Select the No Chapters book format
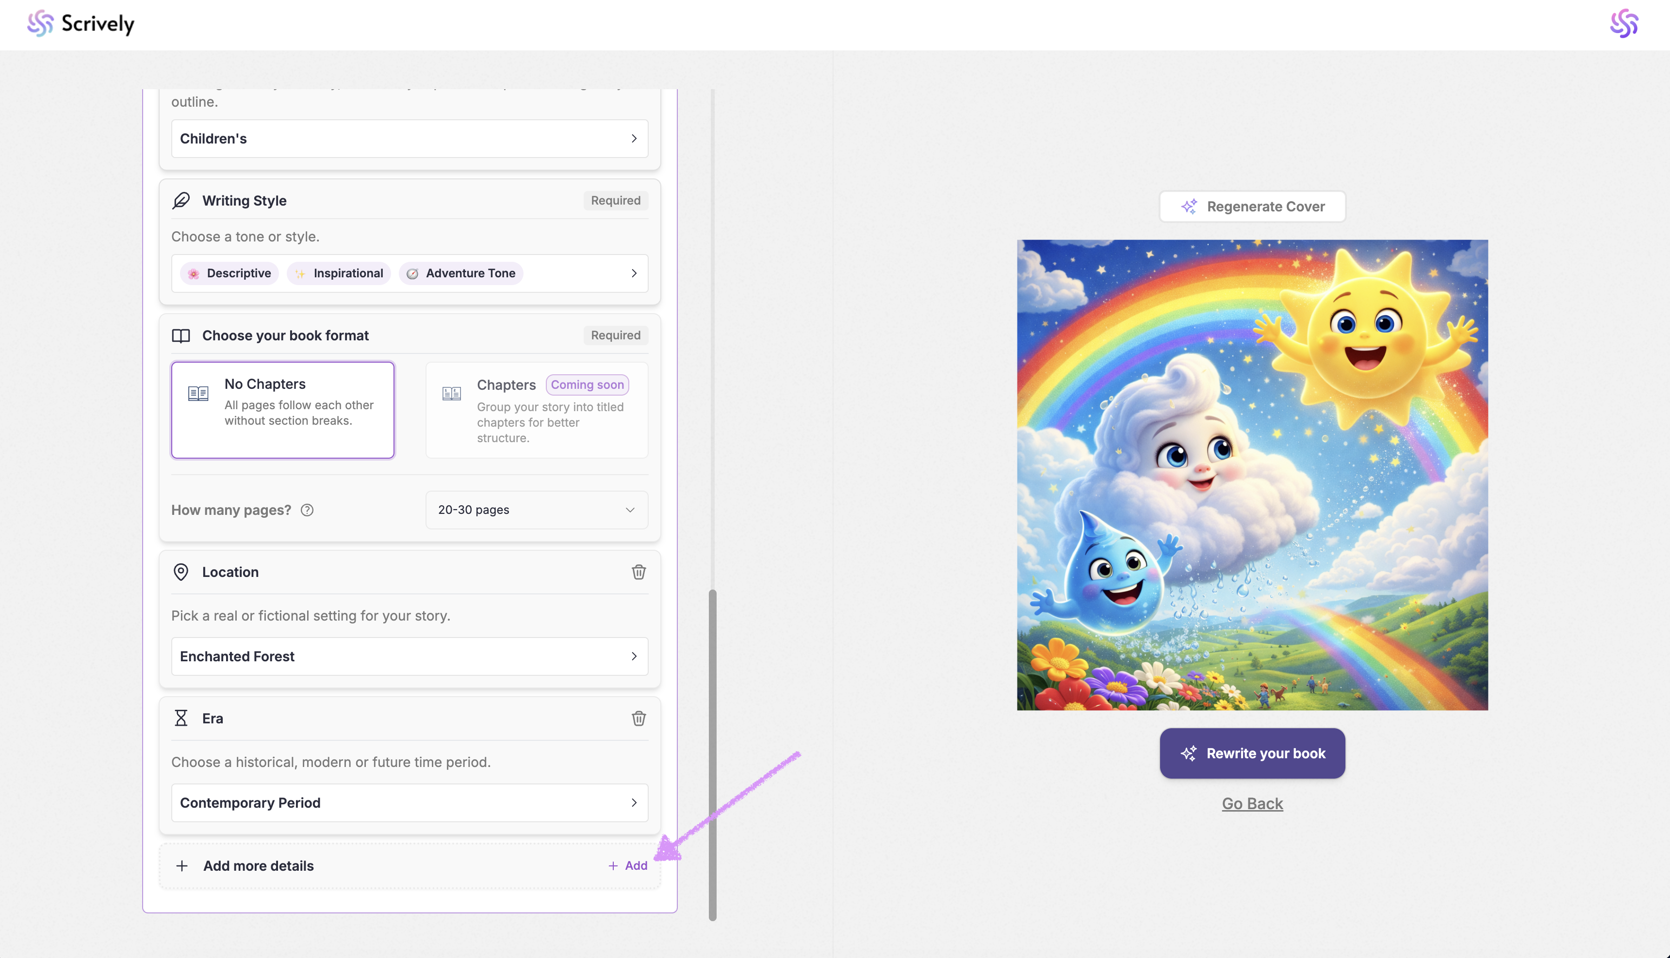Viewport: 1670px width, 958px height. tap(282, 409)
